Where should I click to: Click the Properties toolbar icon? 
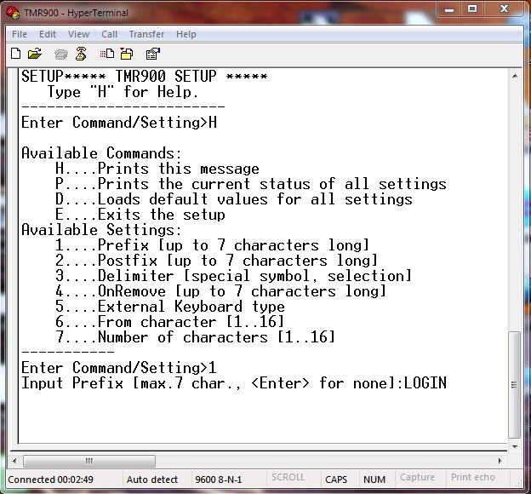152,54
